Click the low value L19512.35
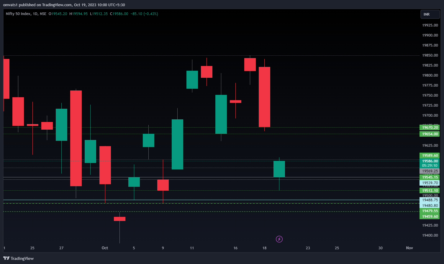444x264 pixels. [x=99, y=14]
